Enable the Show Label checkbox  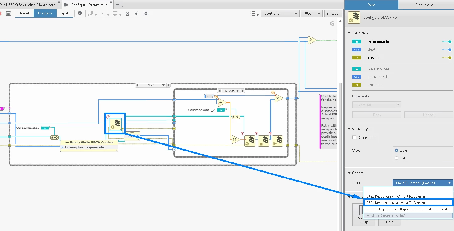pyautogui.click(x=354, y=137)
